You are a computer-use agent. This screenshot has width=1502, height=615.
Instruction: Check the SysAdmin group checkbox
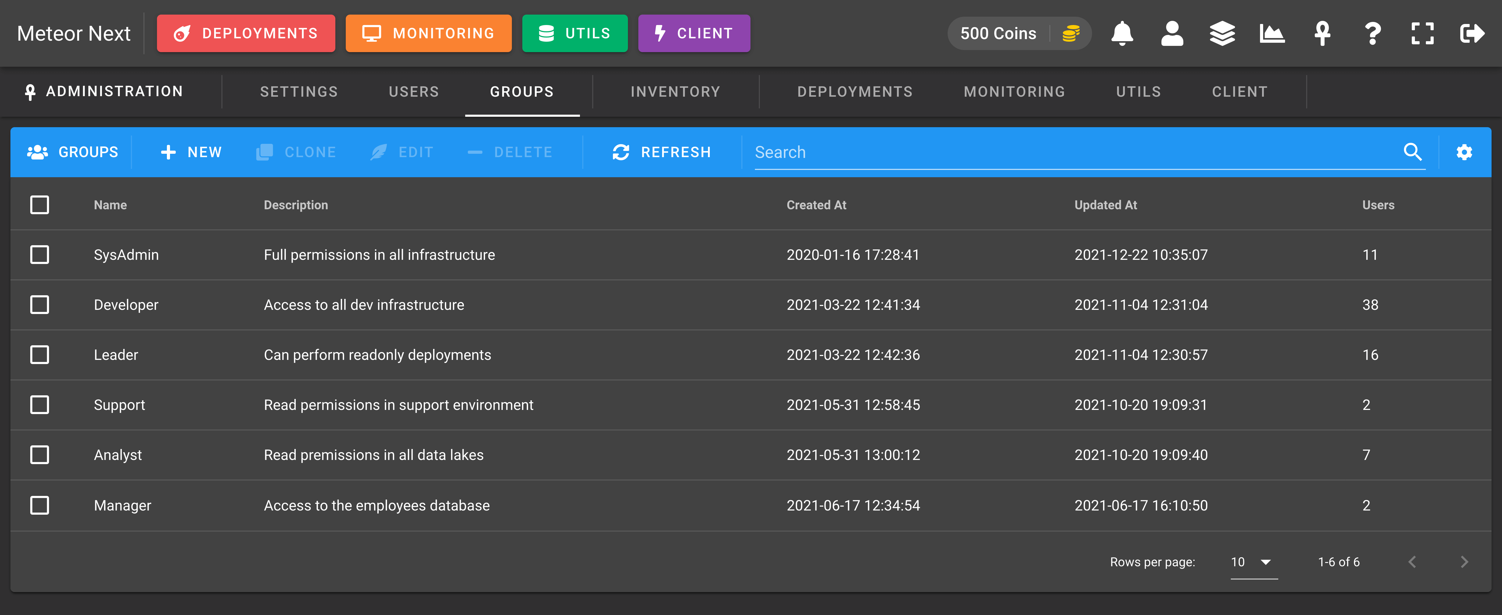[x=40, y=255]
